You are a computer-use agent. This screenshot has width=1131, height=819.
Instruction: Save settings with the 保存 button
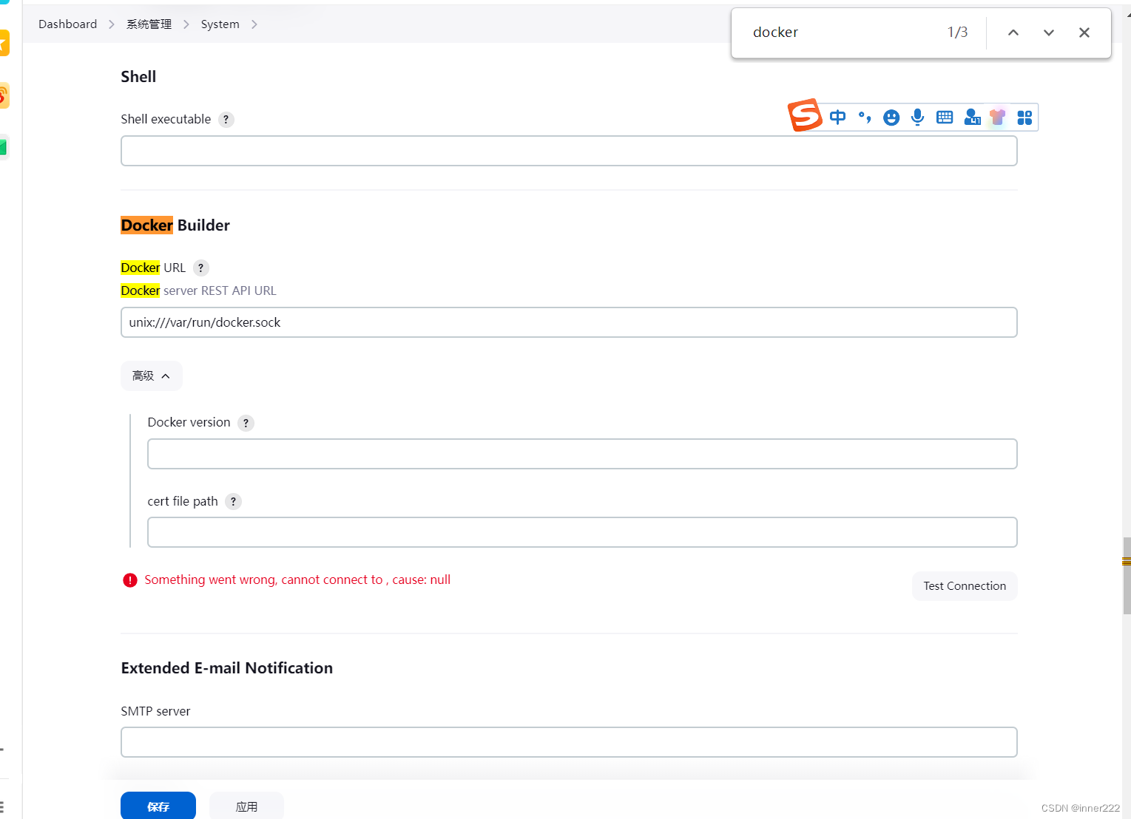(158, 806)
